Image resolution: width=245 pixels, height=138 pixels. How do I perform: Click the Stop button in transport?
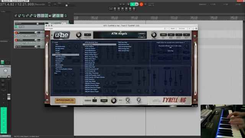click(x=128, y=4)
